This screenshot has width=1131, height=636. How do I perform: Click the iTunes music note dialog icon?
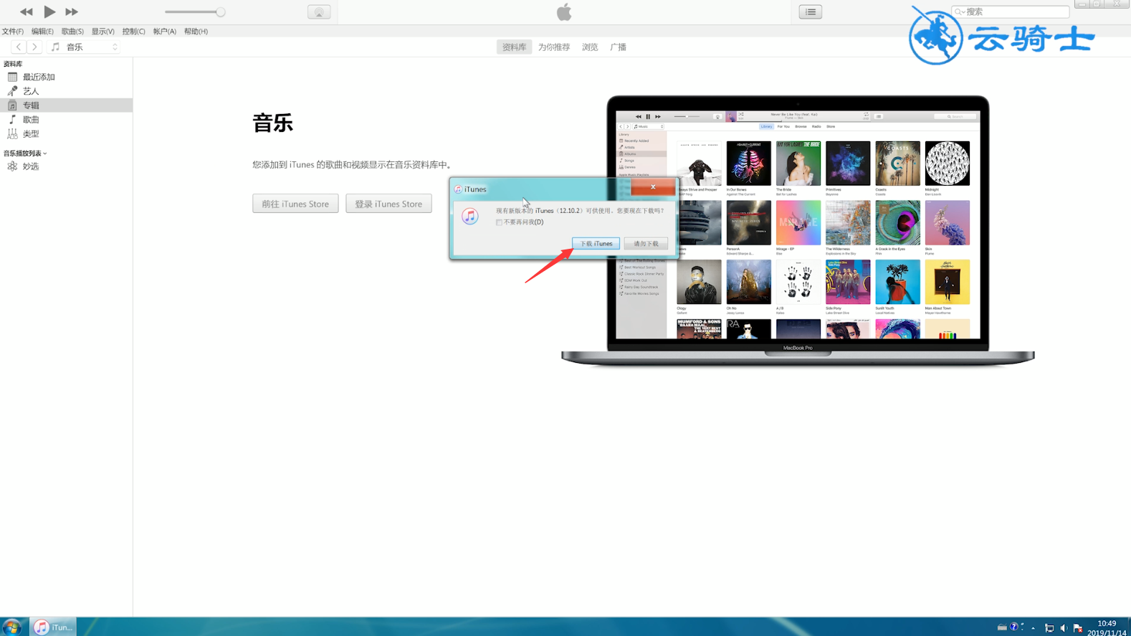469,217
